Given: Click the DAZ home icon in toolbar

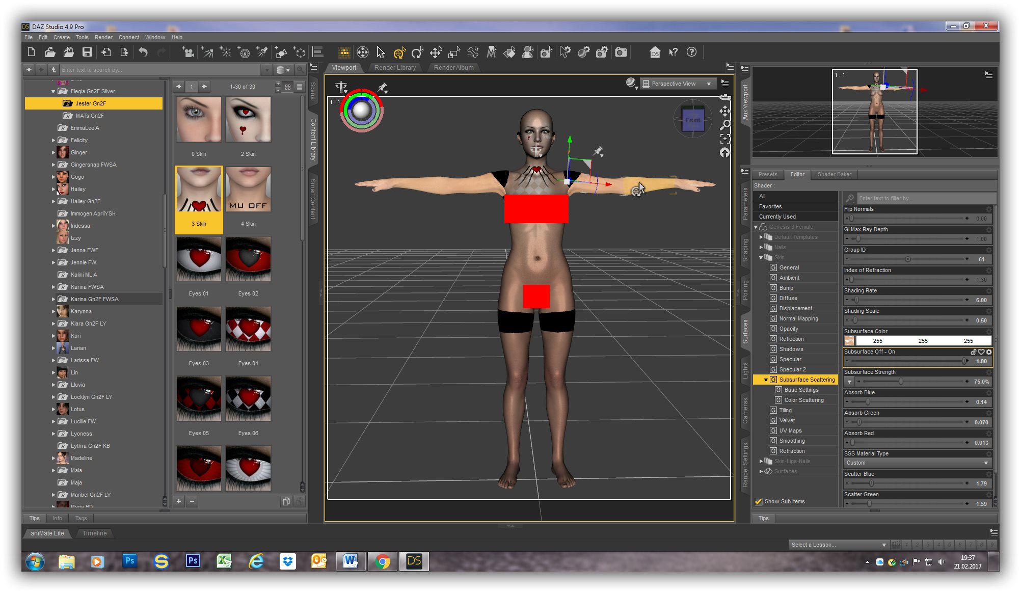Looking at the screenshot, I should coord(655,52).
